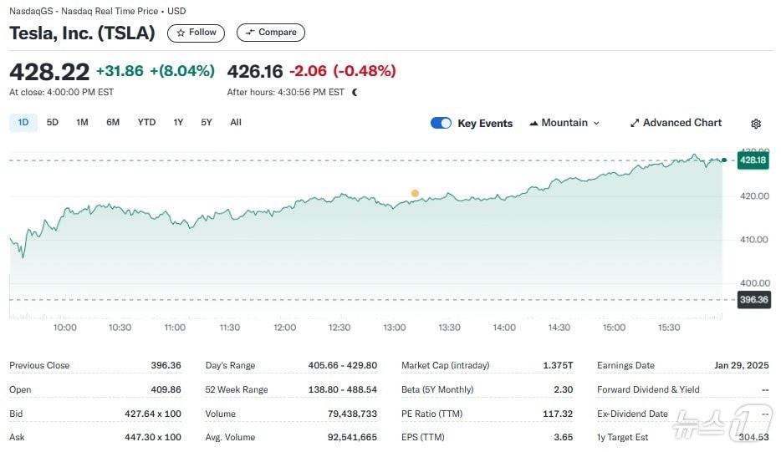Select the 1M range tab
Viewport: 781px width, 452px height.
coord(82,122)
